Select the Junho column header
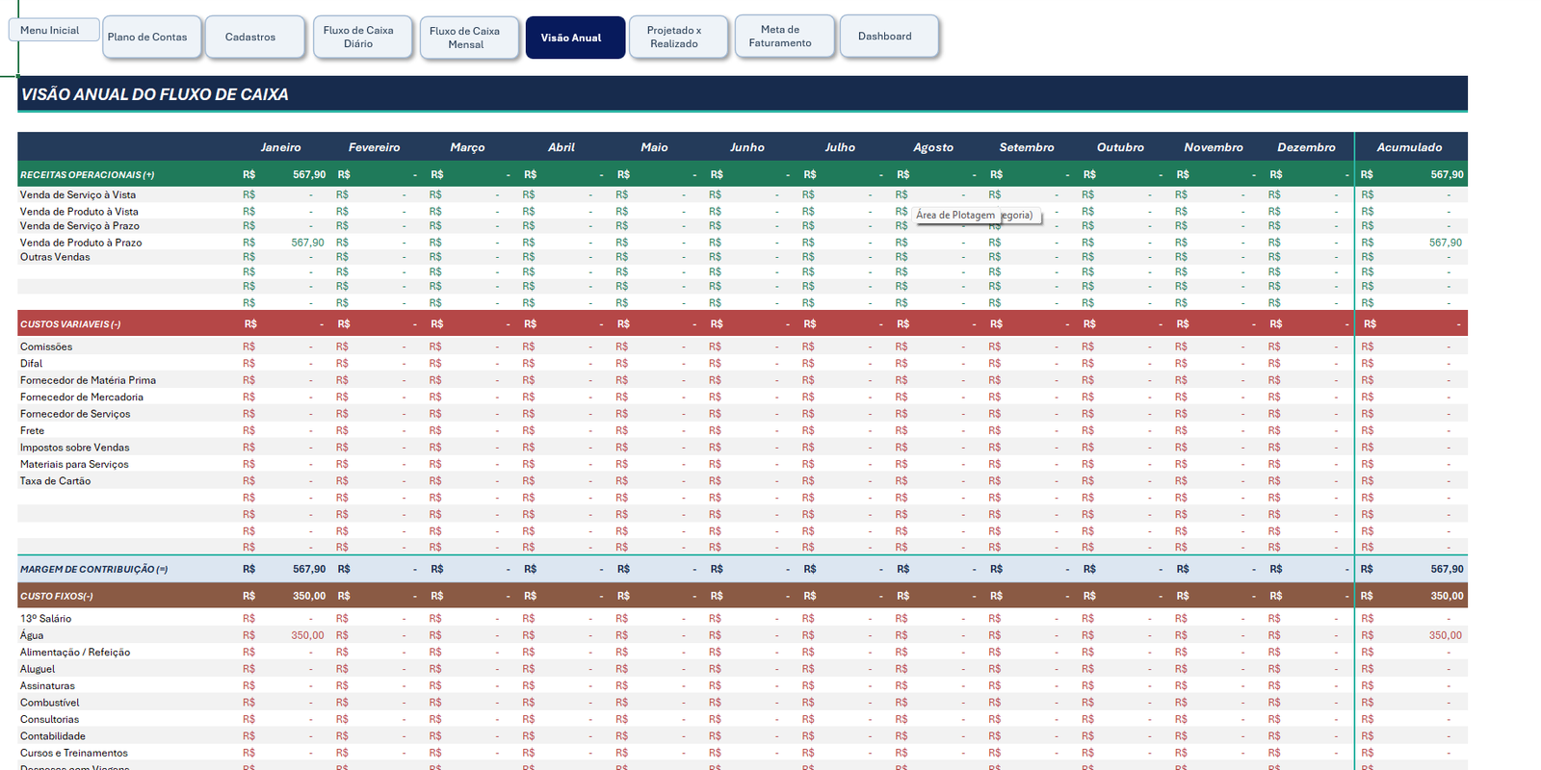Image resolution: width=1541 pixels, height=770 pixels. (746, 147)
